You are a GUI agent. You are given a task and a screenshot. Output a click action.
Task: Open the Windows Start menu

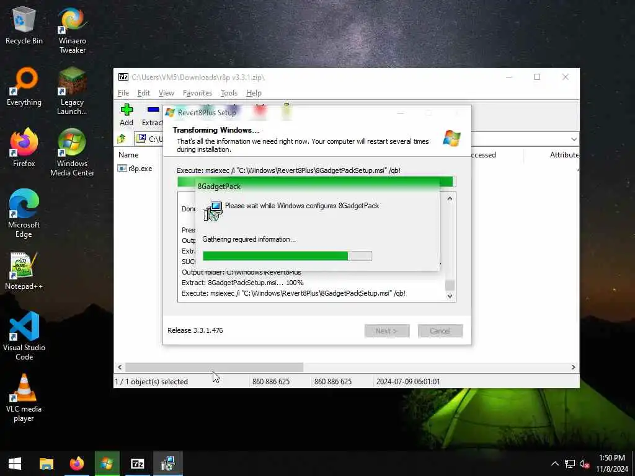(x=15, y=464)
